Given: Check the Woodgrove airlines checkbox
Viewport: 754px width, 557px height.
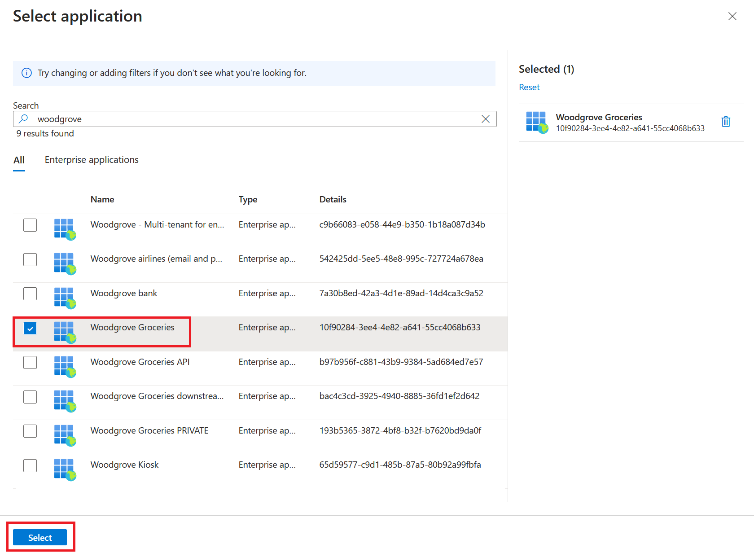Looking at the screenshot, I should (x=30, y=259).
